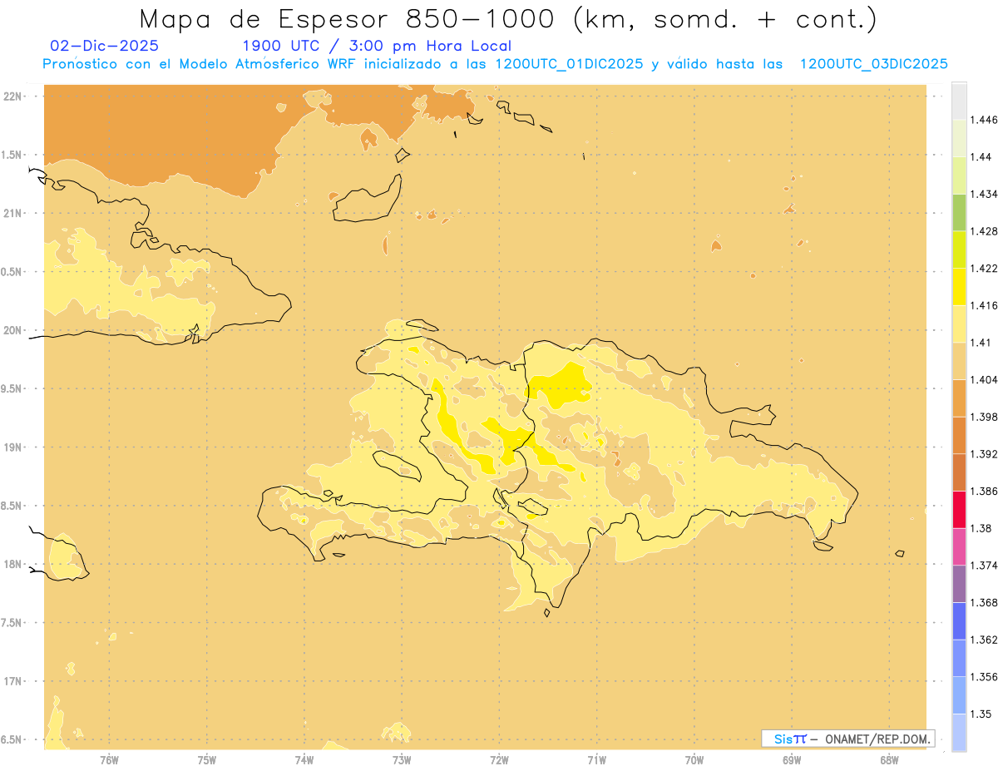The image size is (998, 771).
Task: Click the legend value '1.416'
Action: (983, 305)
